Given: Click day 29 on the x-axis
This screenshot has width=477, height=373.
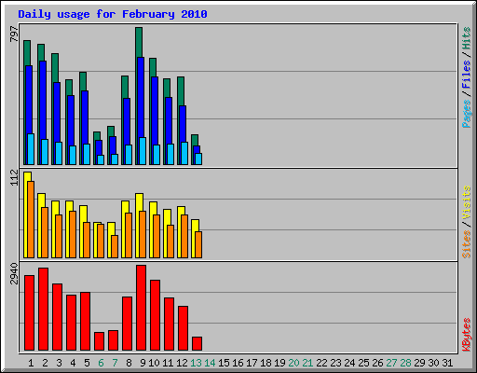Looking at the screenshot, I should pos(419,363).
